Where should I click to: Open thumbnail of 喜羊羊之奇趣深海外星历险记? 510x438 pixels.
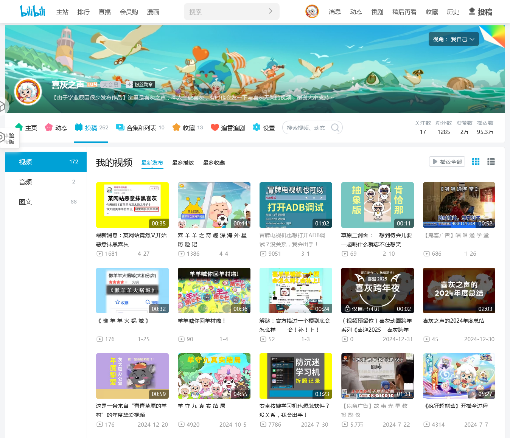(214, 205)
